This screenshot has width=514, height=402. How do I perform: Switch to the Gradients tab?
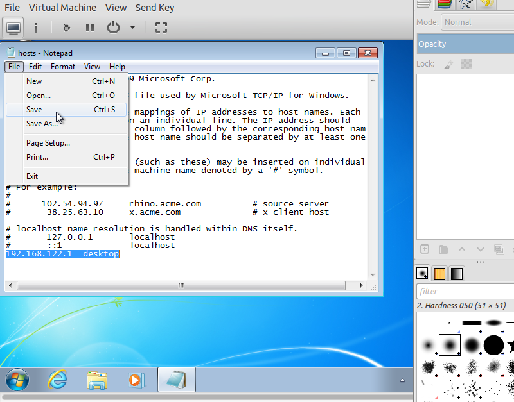(456, 273)
